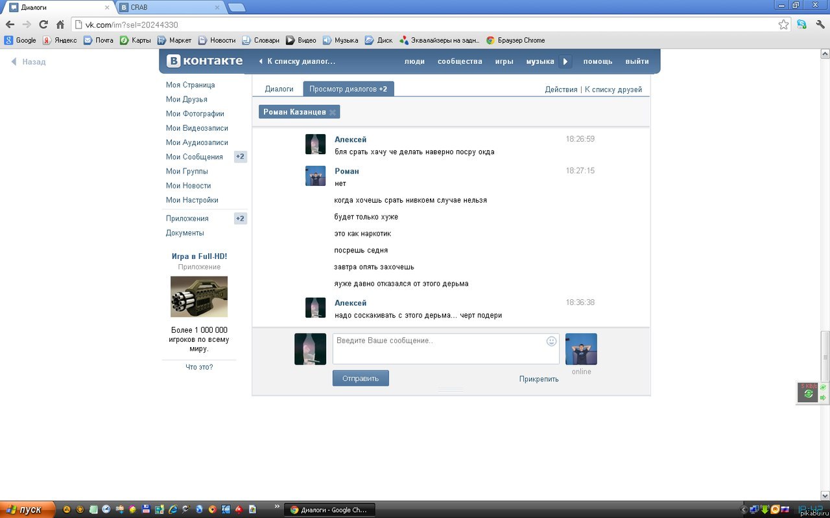This screenshot has width=830, height=518.
Task: Click the green sync widget icon
Action: coord(808,394)
